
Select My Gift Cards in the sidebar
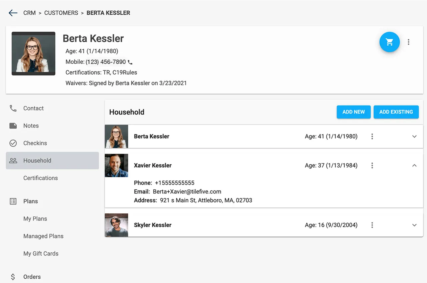click(41, 253)
